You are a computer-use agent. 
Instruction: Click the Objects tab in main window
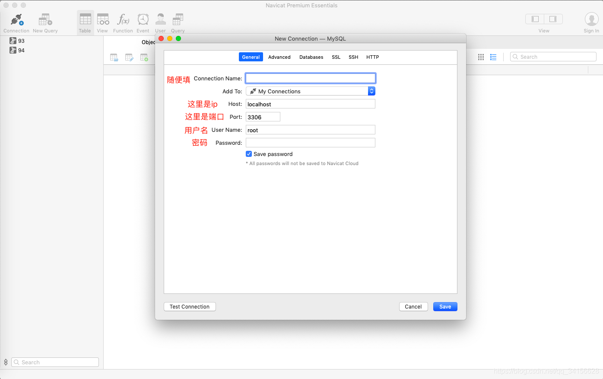click(148, 42)
